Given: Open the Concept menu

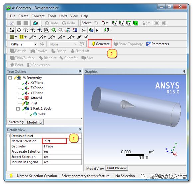Looking at the screenshot, I should [x=38, y=16].
